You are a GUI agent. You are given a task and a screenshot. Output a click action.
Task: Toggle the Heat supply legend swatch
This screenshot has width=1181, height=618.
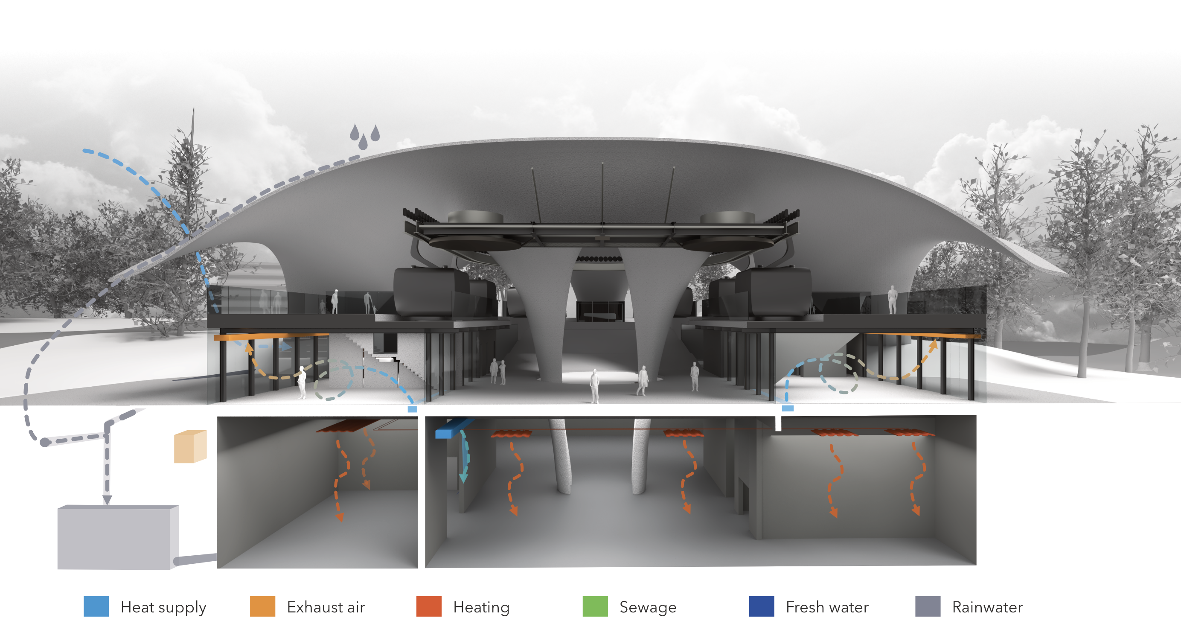point(97,605)
